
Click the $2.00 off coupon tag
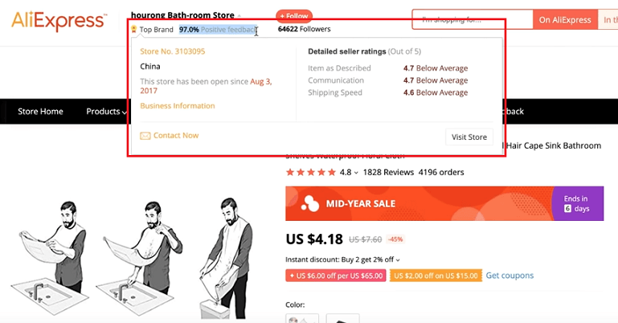point(436,276)
